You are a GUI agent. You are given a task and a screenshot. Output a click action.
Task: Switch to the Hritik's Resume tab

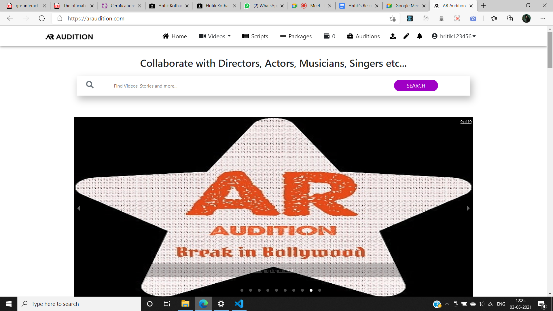[x=359, y=6]
